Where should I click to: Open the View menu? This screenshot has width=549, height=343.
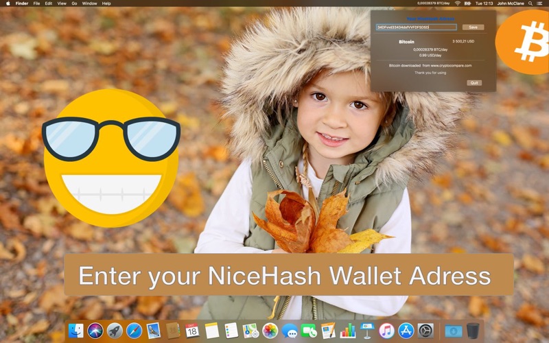62,3
